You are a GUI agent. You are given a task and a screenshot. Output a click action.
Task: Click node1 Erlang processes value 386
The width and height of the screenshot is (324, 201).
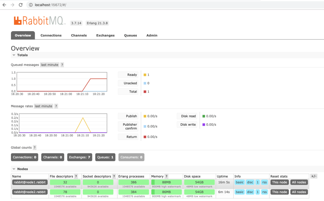133,182
